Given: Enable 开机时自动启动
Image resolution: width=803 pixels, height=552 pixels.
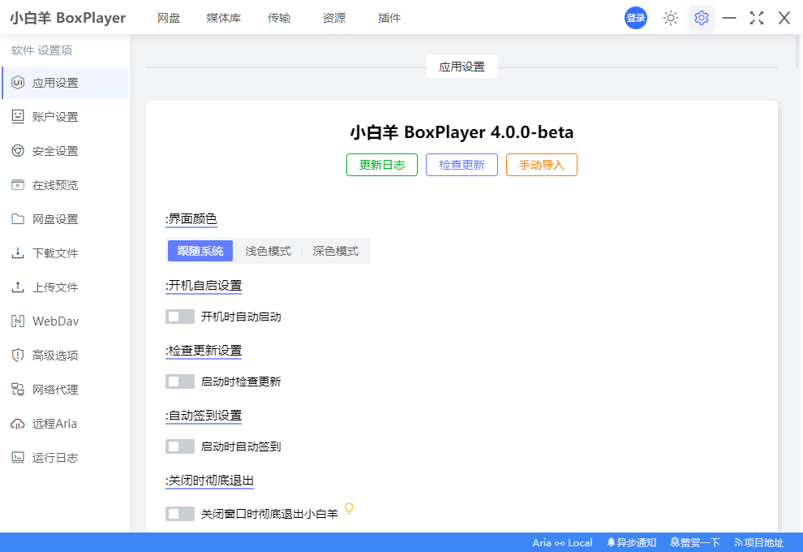Looking at the screenshot, I should 180,316.
